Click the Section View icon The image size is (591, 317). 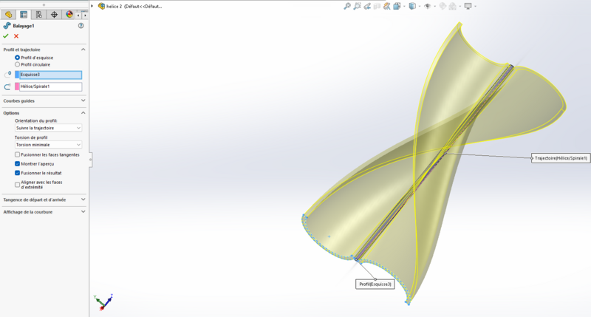(x=377, y=6)
